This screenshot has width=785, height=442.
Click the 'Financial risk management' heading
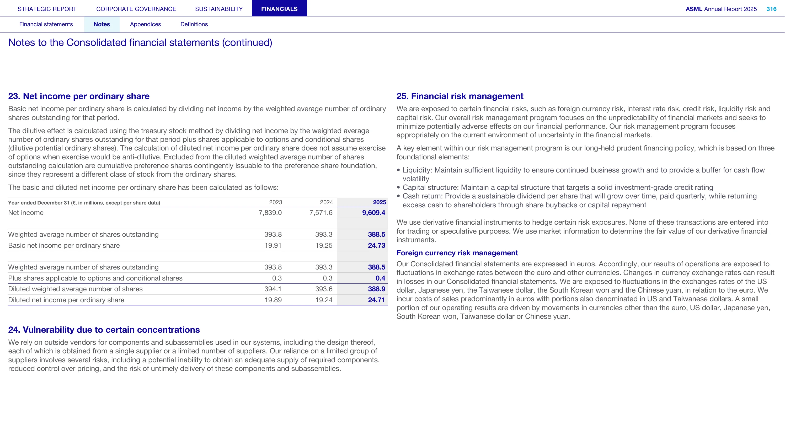pos(460,96)
